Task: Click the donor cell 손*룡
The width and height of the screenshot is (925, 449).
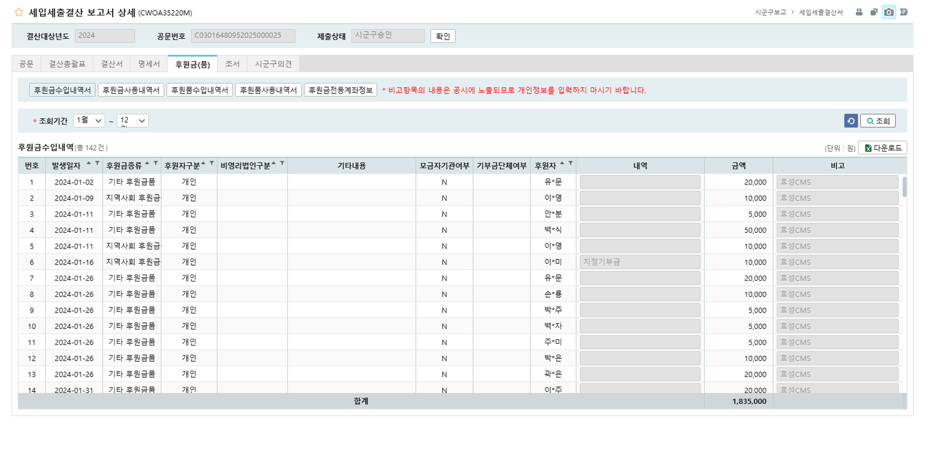Action: click(553, 294)
